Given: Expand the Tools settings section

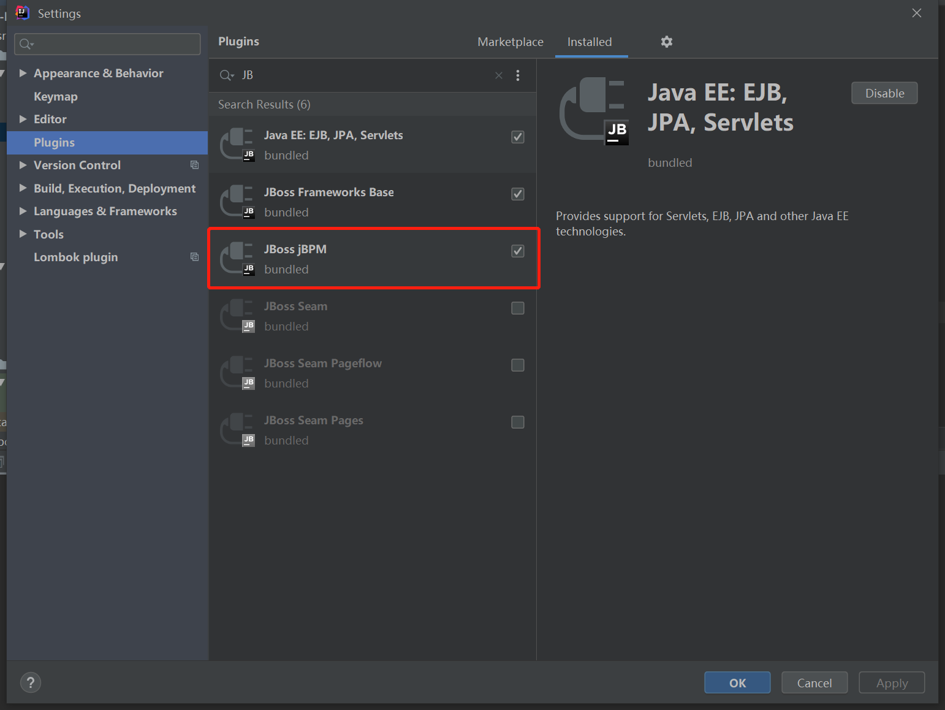Looking at the screenshot, I should [x=23, y=234].
